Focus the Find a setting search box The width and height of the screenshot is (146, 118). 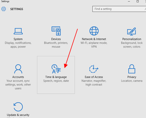(119, 9)
